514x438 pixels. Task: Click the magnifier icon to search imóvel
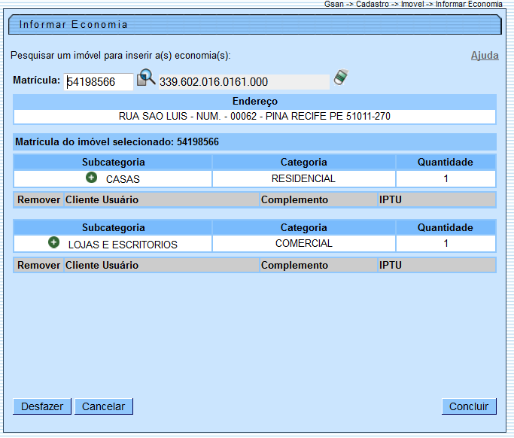pos(146,78)
